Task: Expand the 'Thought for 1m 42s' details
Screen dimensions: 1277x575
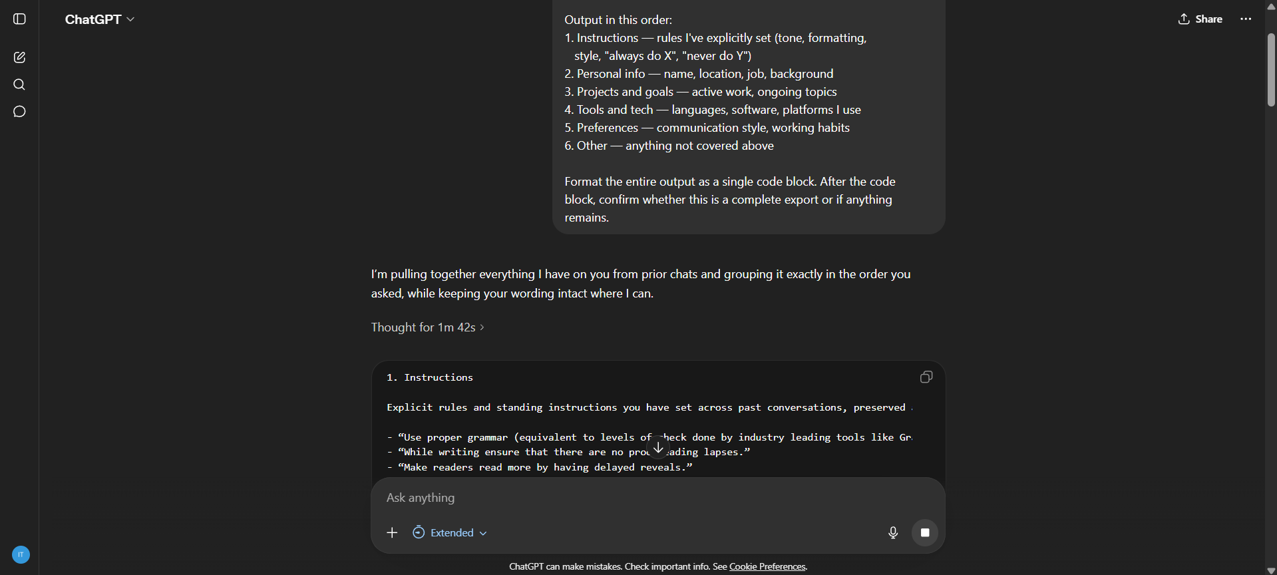Action: (x=427, y=327)
